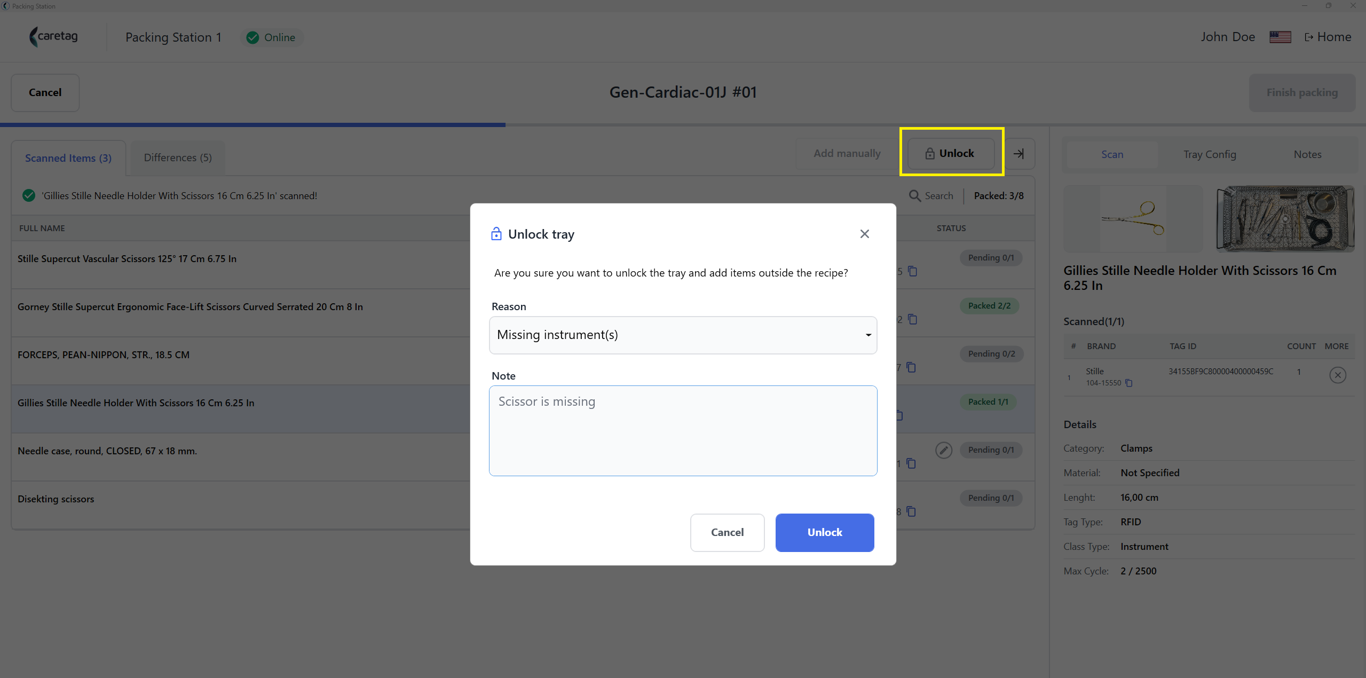Click the tray overview photo thumbnail
This screenshot has width=1366, height=678.
pos(1285,218)
